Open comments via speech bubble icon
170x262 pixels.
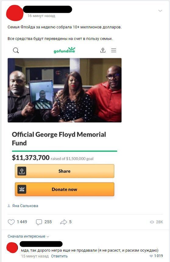[x=39, y=222]
